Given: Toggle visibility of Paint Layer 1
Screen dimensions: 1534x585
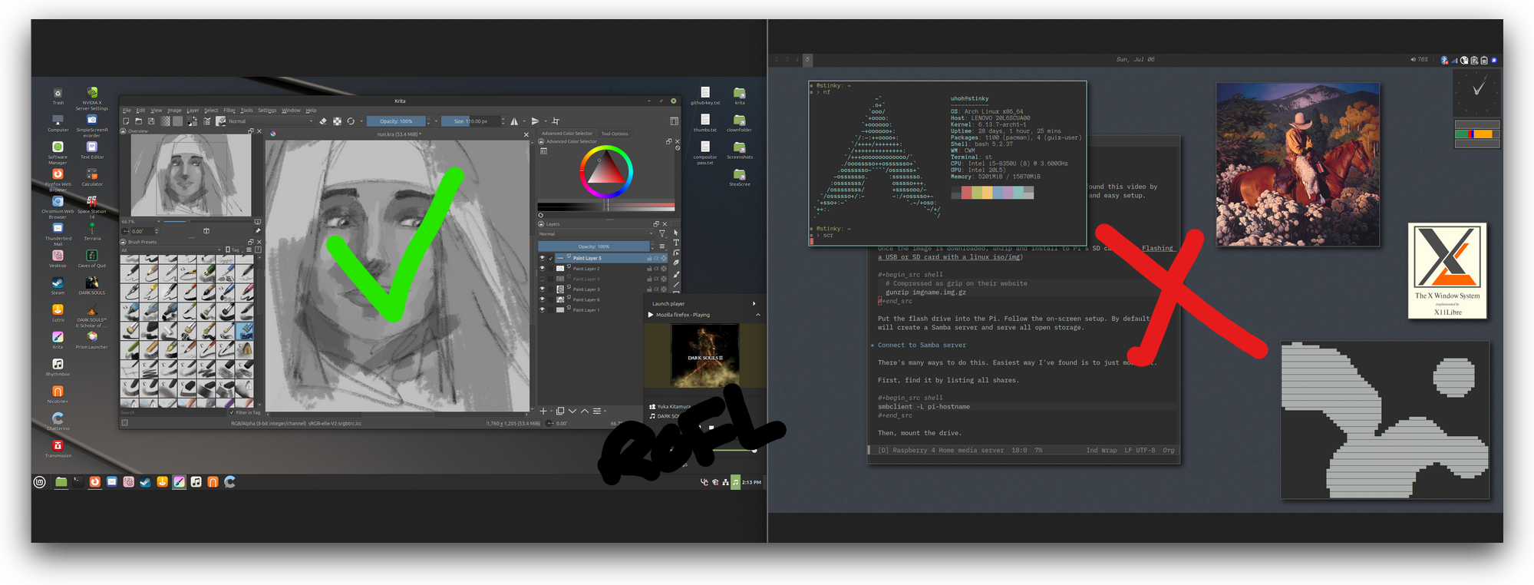Looking at the screenshot, I should pyautogui.click(x=542, y=309).
